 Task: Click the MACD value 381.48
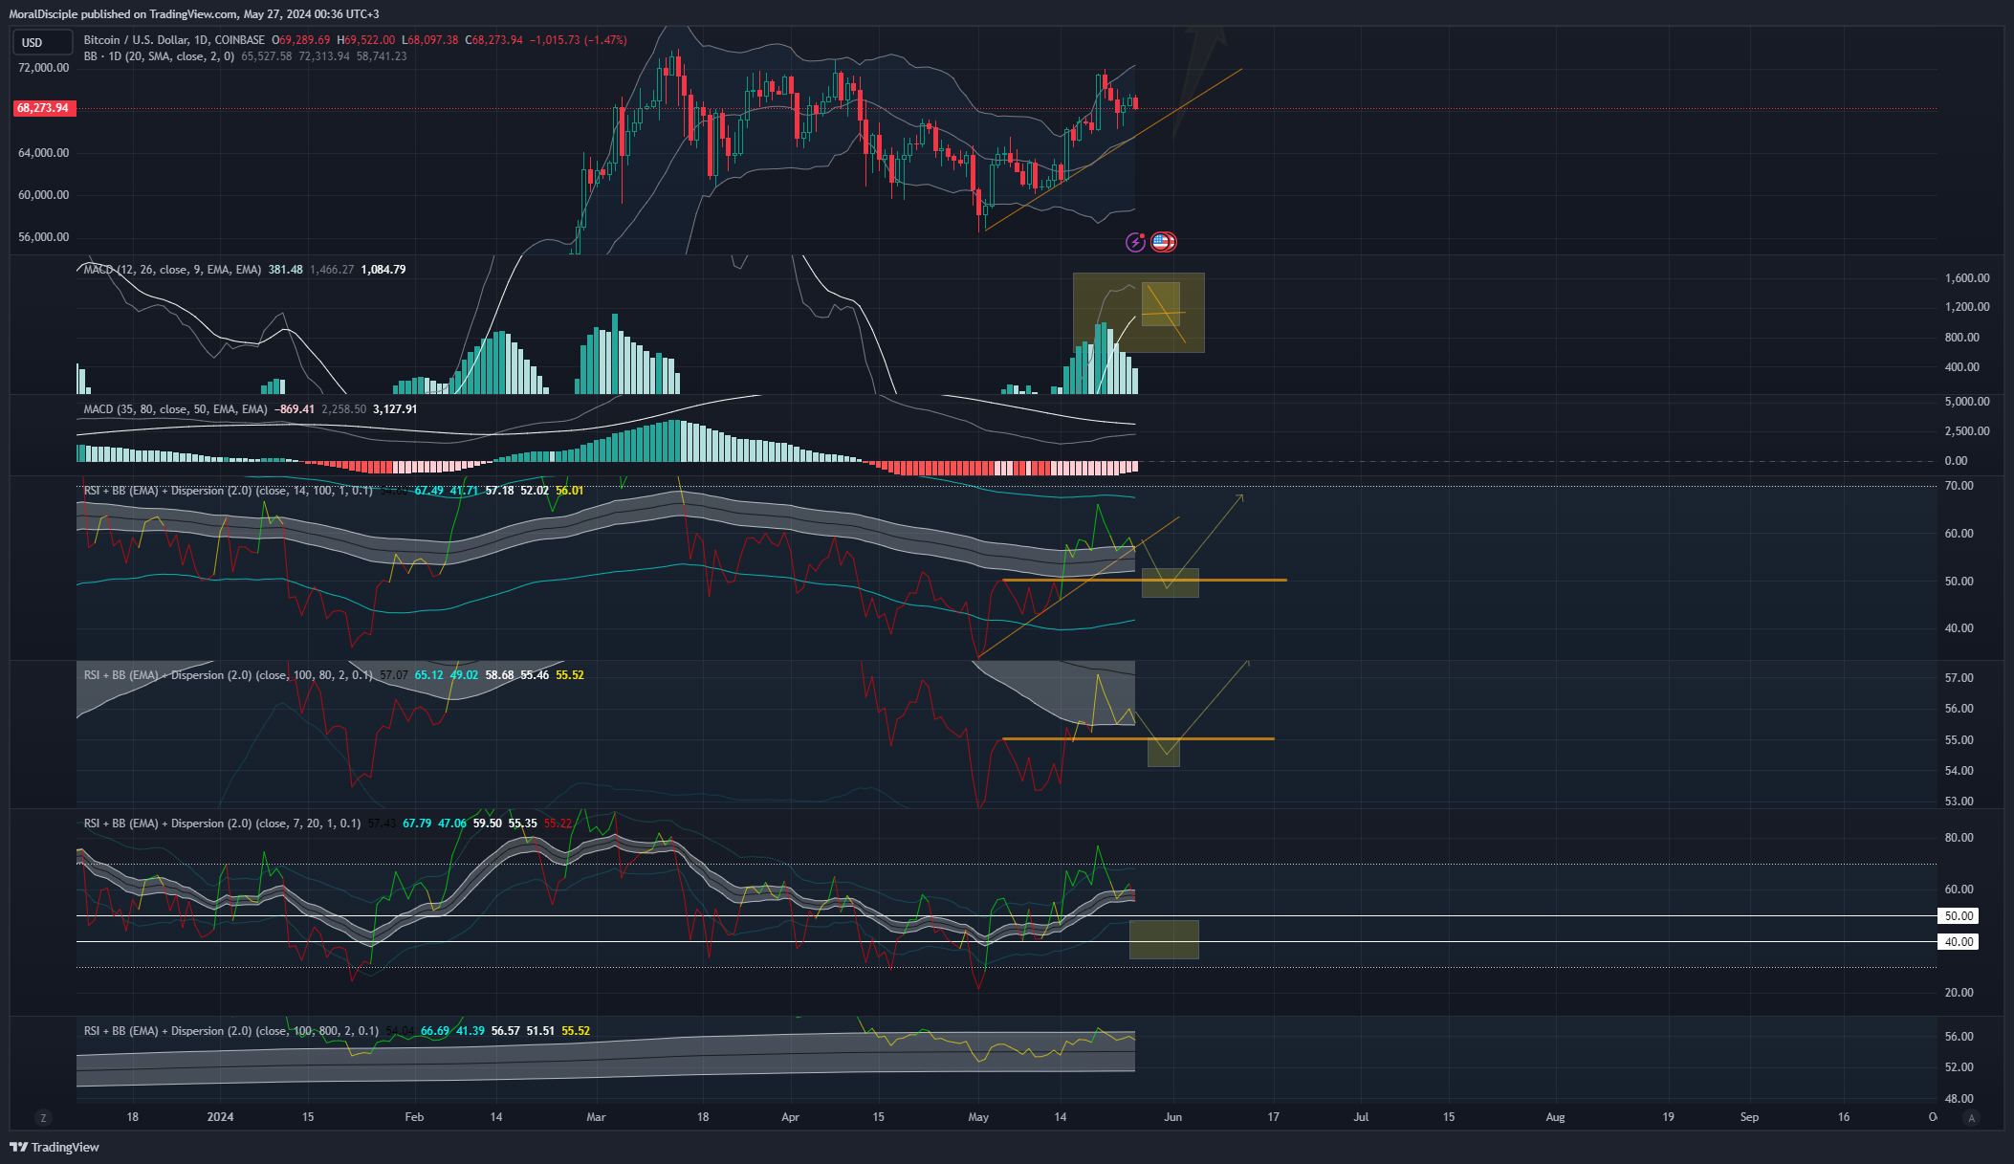[286, 270]
